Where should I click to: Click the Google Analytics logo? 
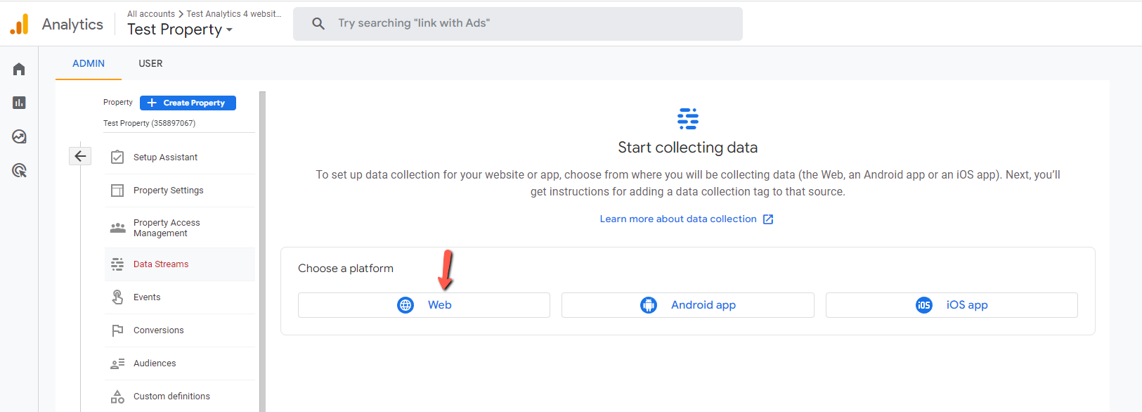point(19,25)
